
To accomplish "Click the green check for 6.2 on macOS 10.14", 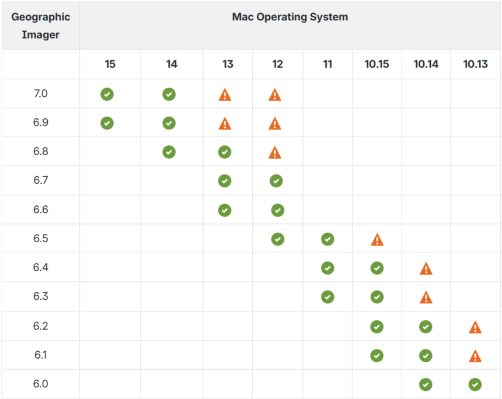I will coord(426,327).
